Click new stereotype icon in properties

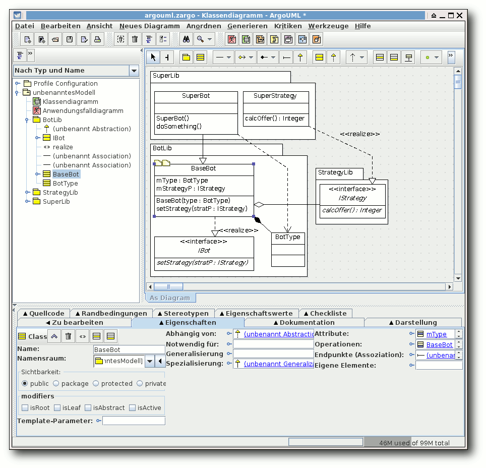83,336
